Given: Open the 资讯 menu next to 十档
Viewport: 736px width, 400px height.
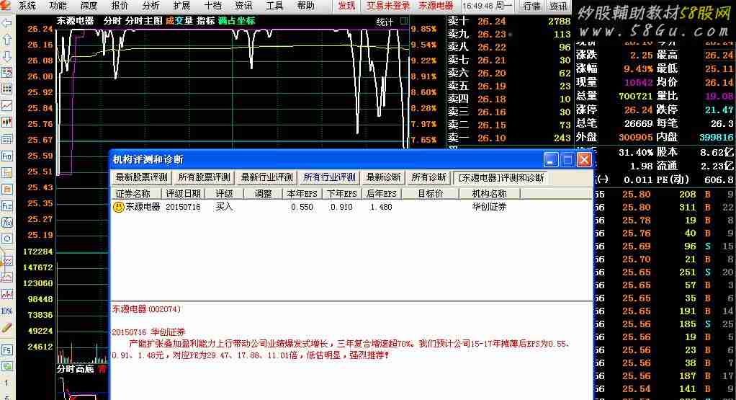Looking at the screenshot, I should pos(243,6).
